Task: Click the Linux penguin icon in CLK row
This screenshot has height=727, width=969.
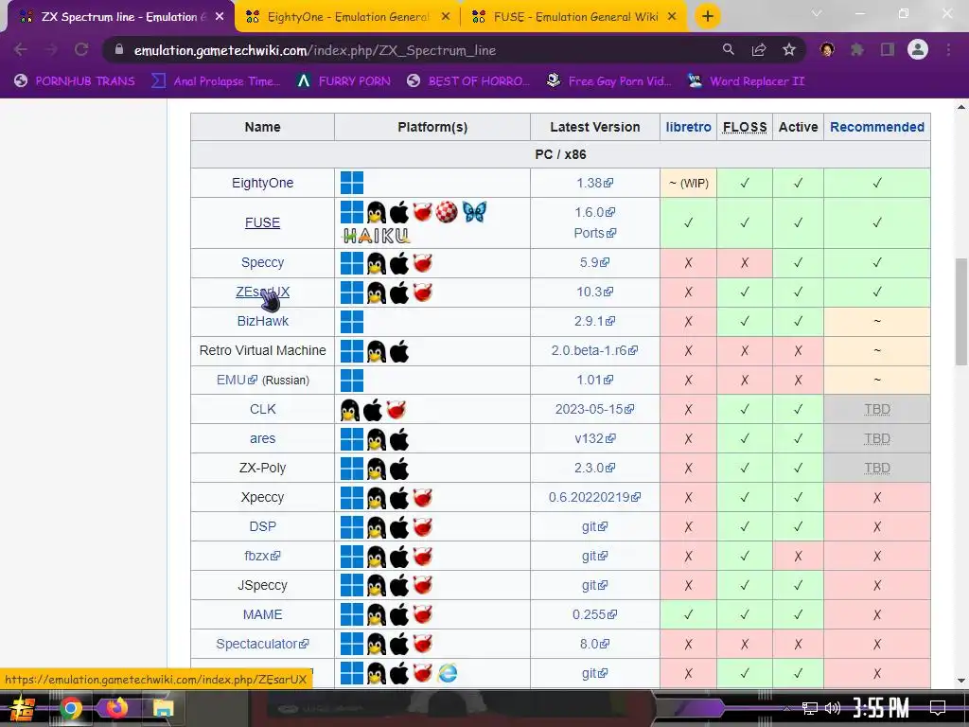Action: (x=350, y=410)
